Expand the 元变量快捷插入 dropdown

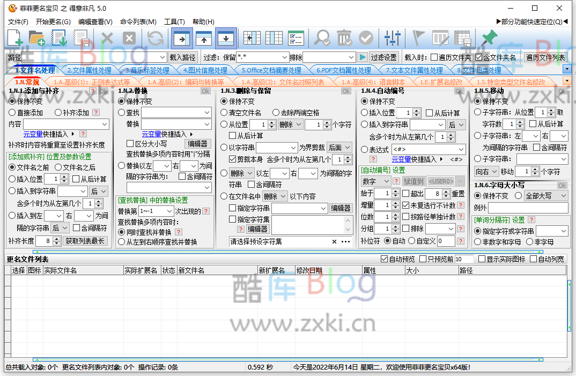(x=51, y=133)
